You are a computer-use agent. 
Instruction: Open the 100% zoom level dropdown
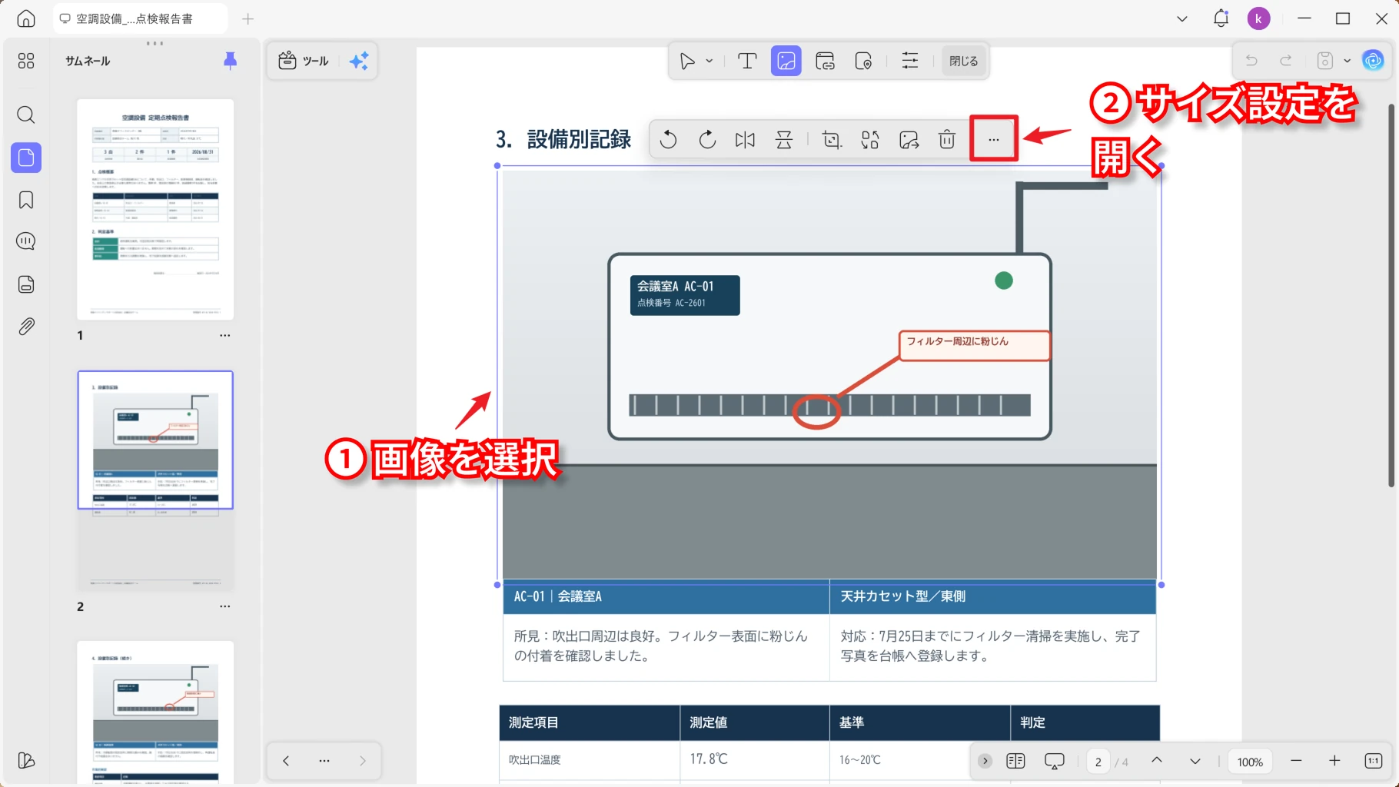[1250, 762]
